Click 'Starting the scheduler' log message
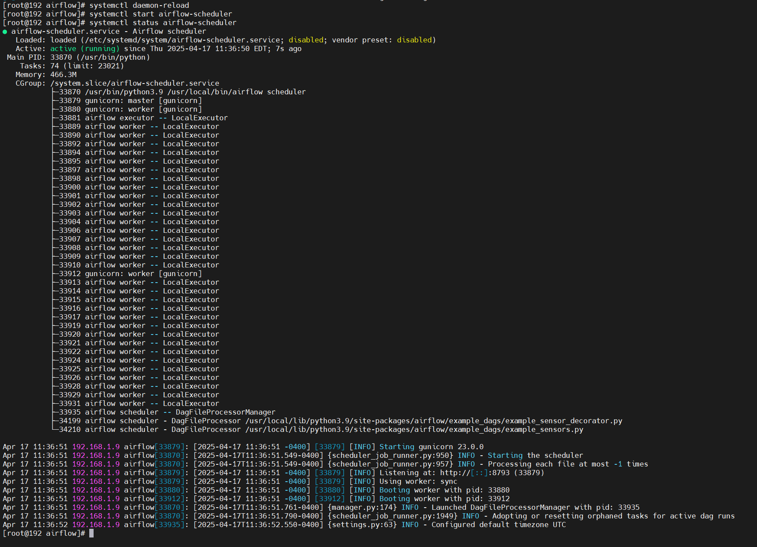Screen dimensions: 757x547 pos(536,455)
